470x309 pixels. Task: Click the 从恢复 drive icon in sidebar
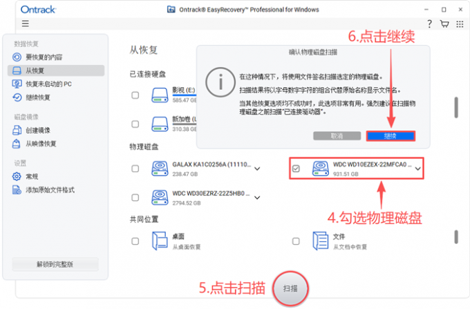(x=17, y=71)
